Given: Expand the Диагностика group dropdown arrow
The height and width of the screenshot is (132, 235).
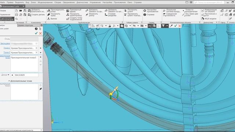Looking at the screenshot, I should point(217,22).
